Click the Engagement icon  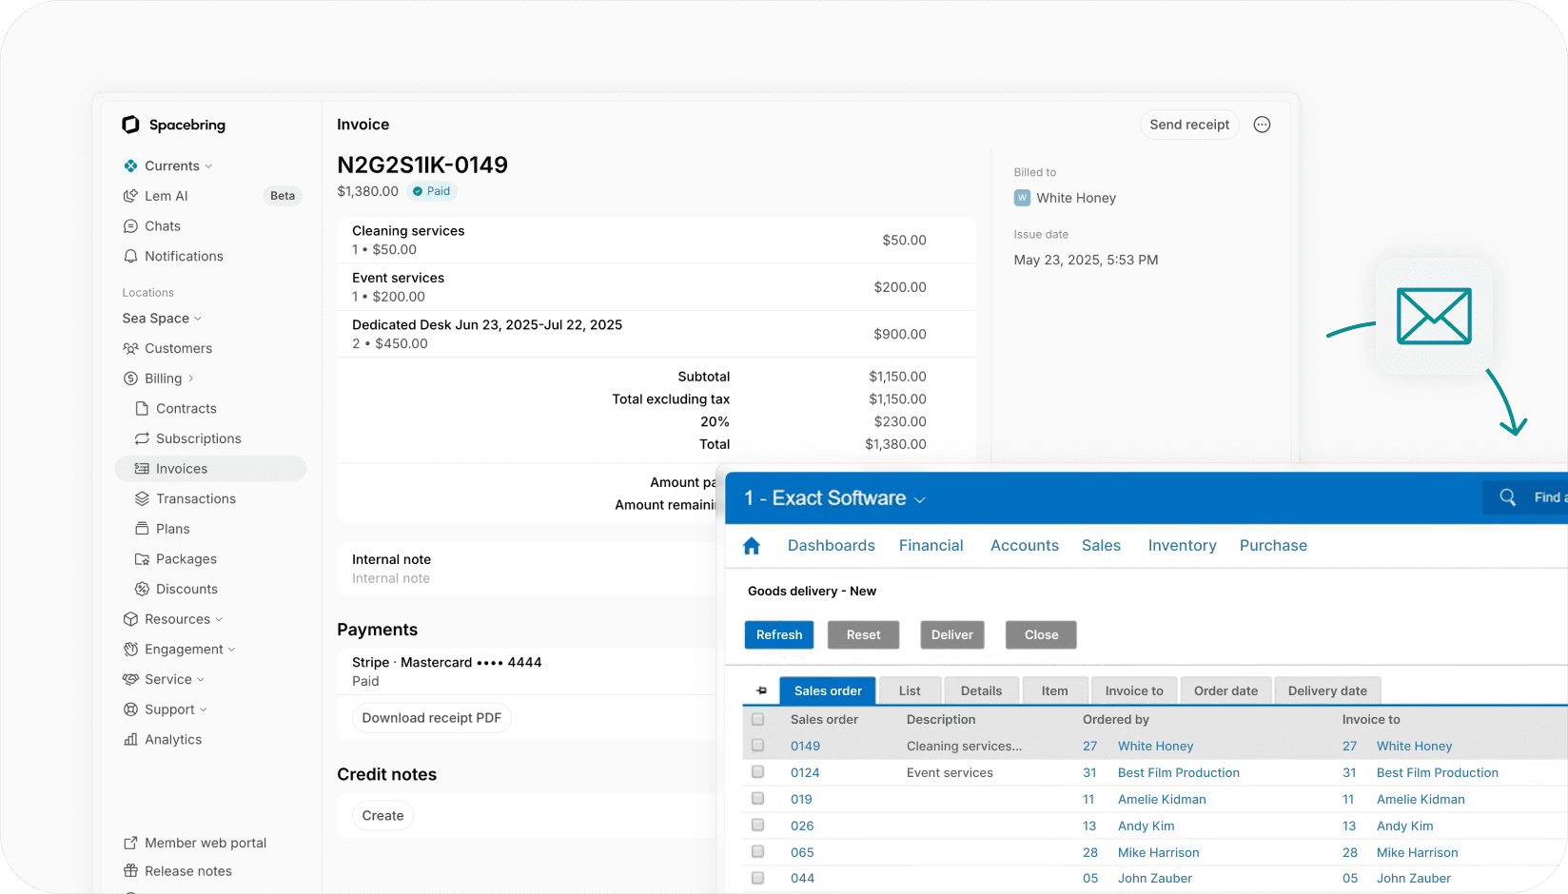coord(130,650)
